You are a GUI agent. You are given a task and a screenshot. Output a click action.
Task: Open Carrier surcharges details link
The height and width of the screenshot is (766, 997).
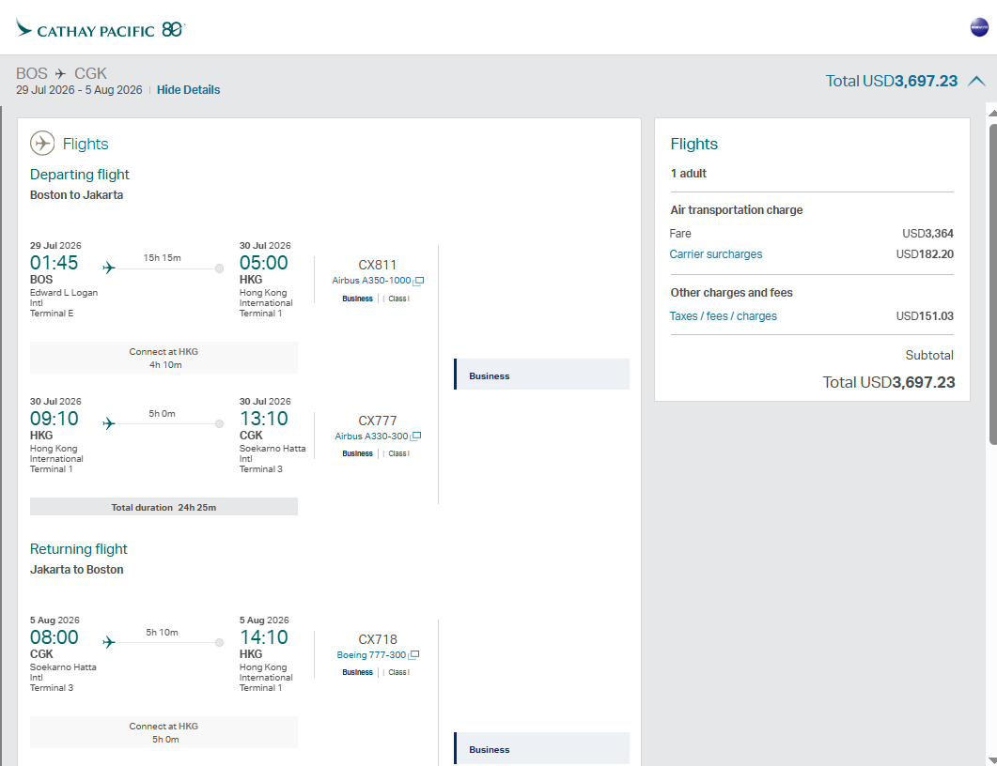click(715, 254)
